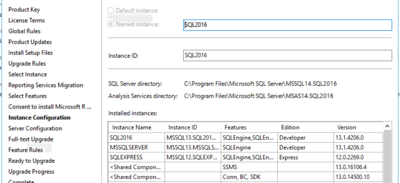The height and width of the screenshot is (183, 400).
Task: Open the License Terms step
Action: coord(27,20)
